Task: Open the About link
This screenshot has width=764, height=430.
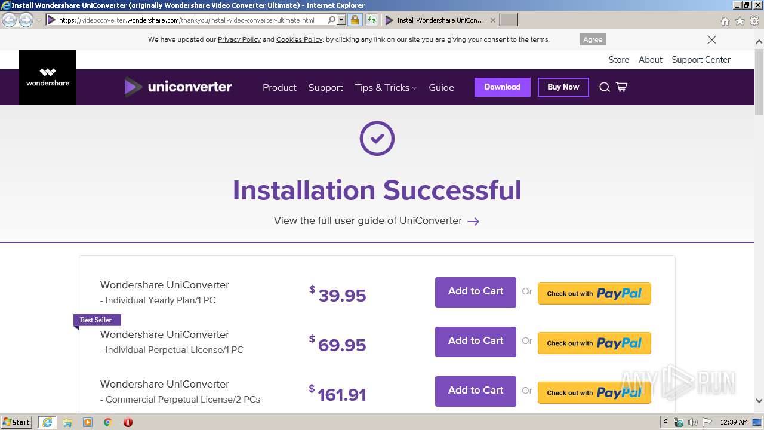Action: 651,60
